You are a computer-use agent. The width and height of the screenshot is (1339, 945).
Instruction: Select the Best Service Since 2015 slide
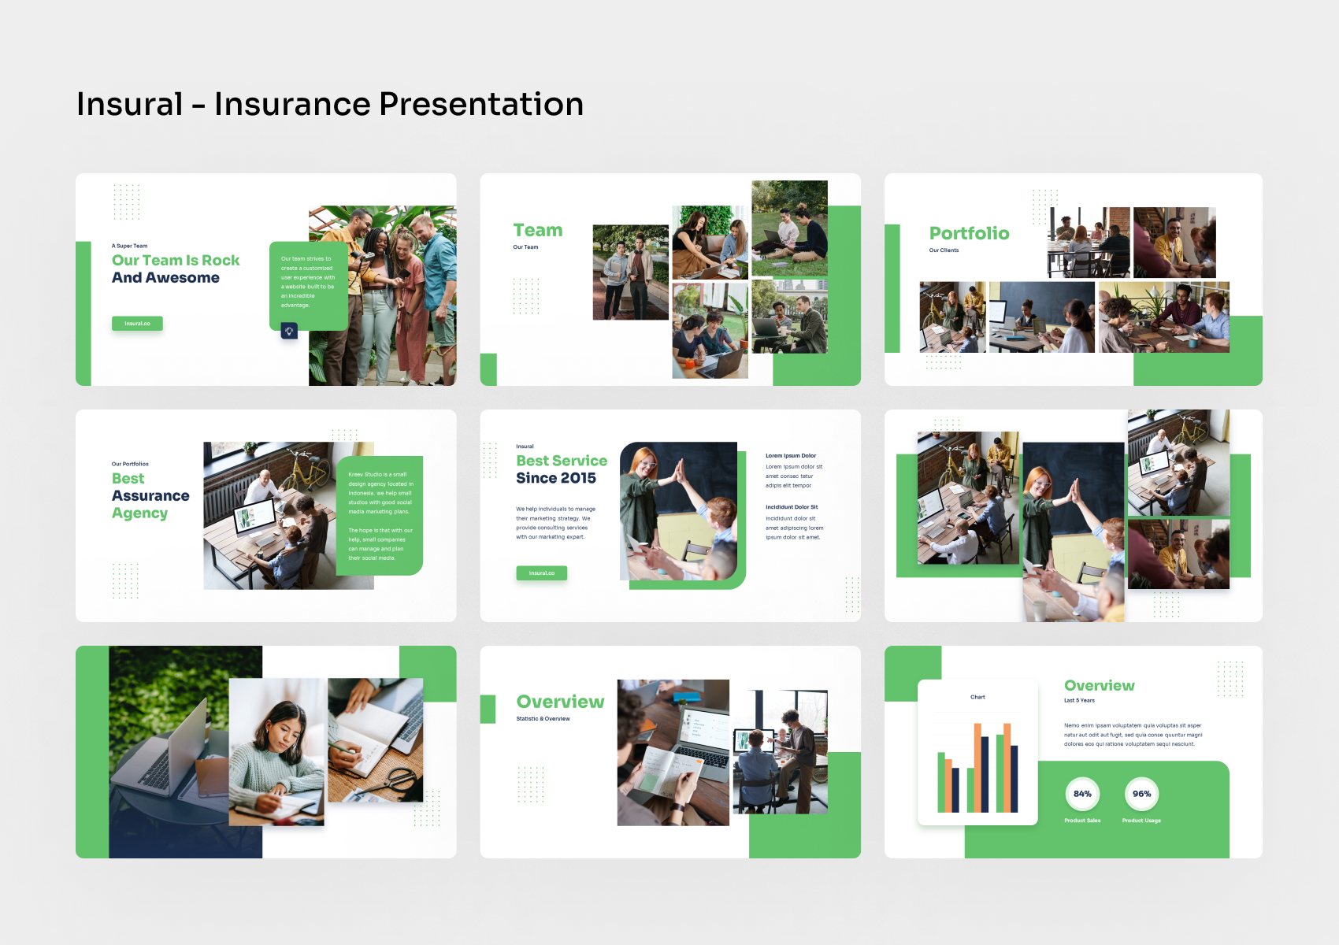[669, 514]
